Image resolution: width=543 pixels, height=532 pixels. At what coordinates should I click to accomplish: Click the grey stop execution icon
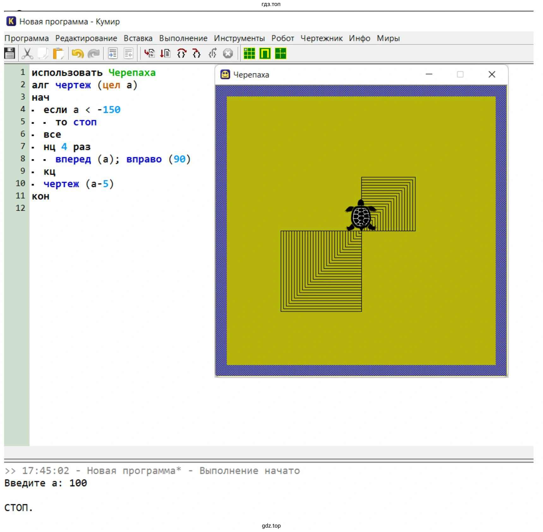[x=228, y=53]
